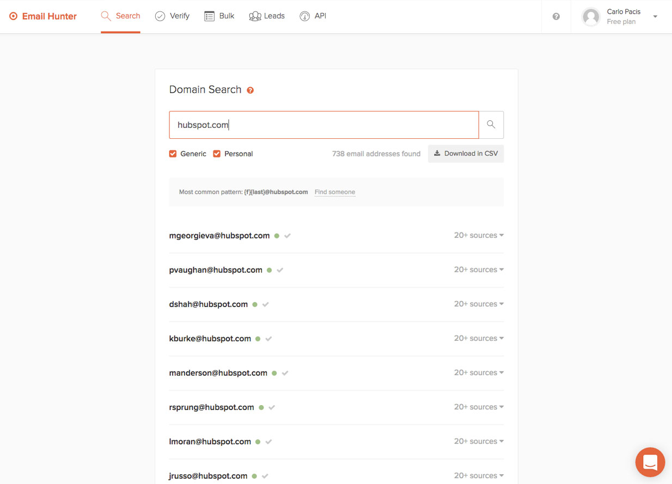
Task: Select email rsprung@hubspot.com
Action: click(212, 407)
